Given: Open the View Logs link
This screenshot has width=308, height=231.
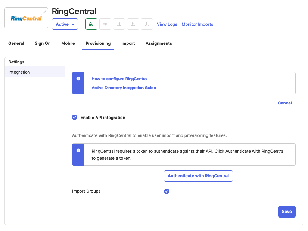Looking at the screenshot, I should [167, 24].
